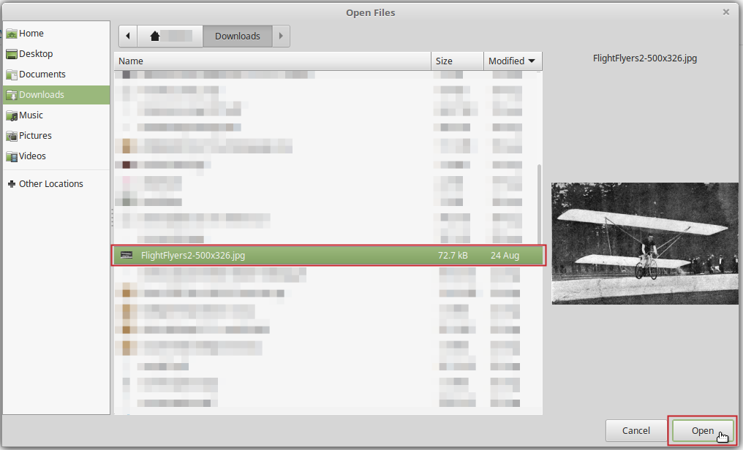Cancel the file dialog
Screen dimensions: 743x450
point(635,430)
